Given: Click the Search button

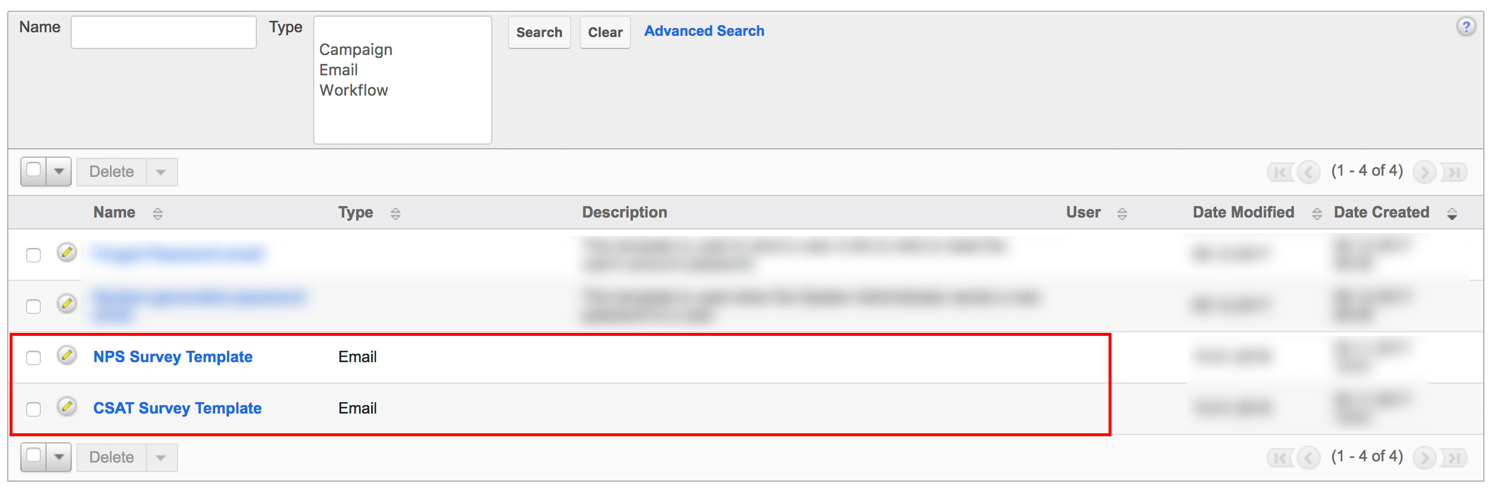Looking at the screenshot, I should (x=539, y=32).
